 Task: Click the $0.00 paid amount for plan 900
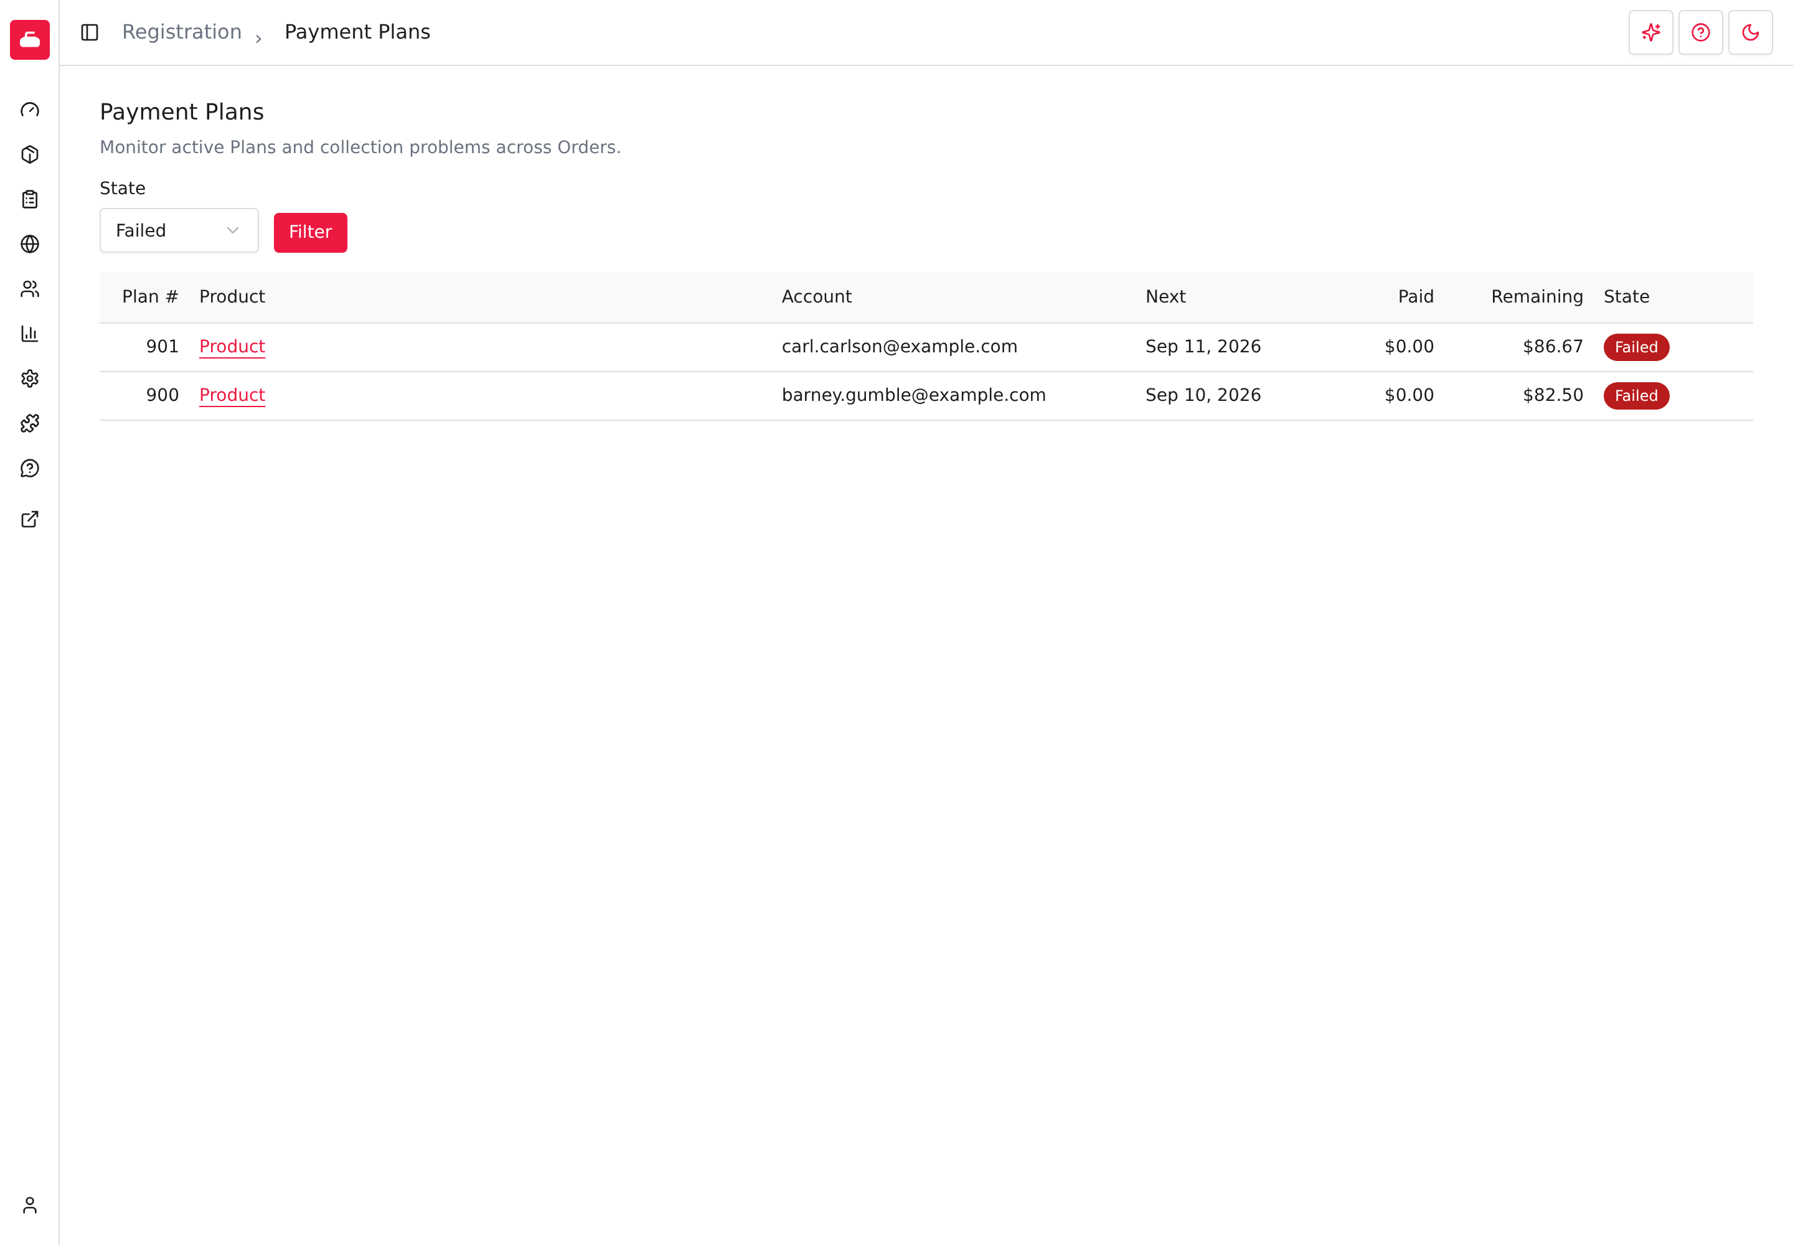[1409, 395]
